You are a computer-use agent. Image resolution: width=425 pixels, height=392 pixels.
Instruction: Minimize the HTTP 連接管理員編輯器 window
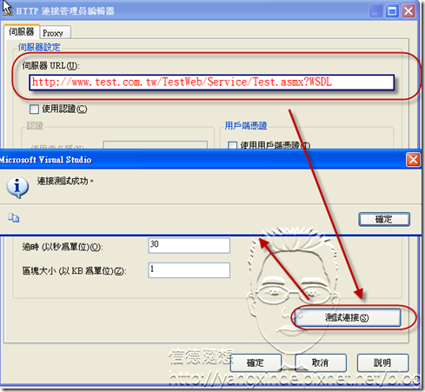click(x=375, y=11)
